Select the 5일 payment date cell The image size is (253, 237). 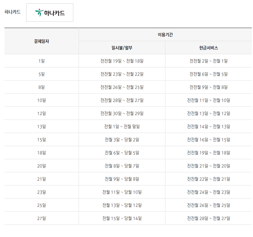tap(41, 74)
